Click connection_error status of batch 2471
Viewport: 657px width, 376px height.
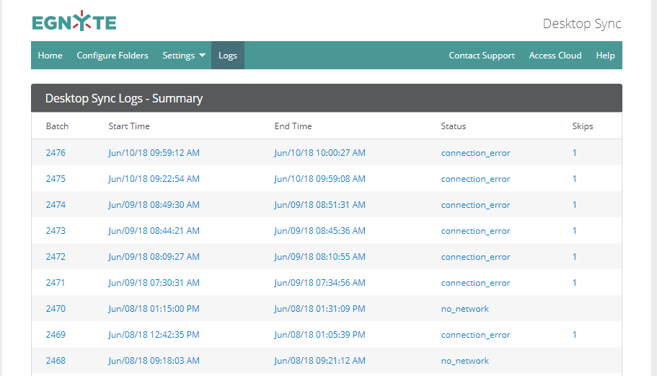point(475,283)
